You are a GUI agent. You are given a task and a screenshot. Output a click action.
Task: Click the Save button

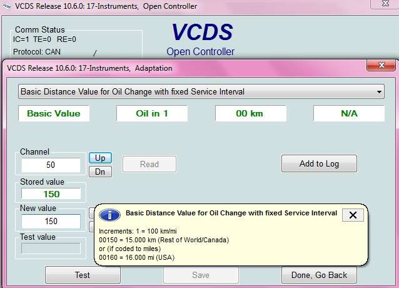pyautogui.click(x=201, y=275)
